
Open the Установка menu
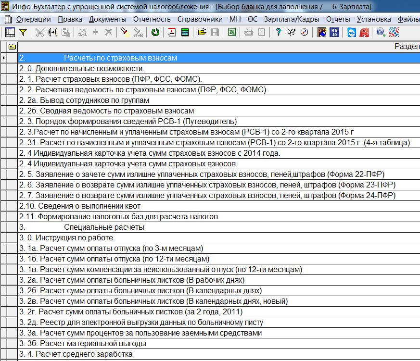[374, 19]
